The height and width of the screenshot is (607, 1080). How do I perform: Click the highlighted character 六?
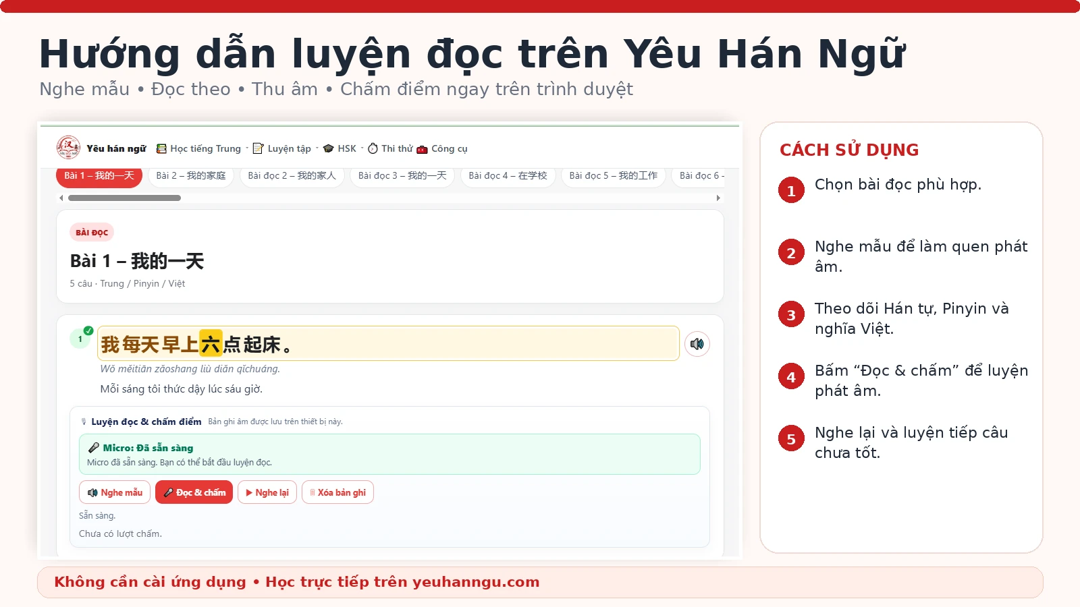[211, 344]
